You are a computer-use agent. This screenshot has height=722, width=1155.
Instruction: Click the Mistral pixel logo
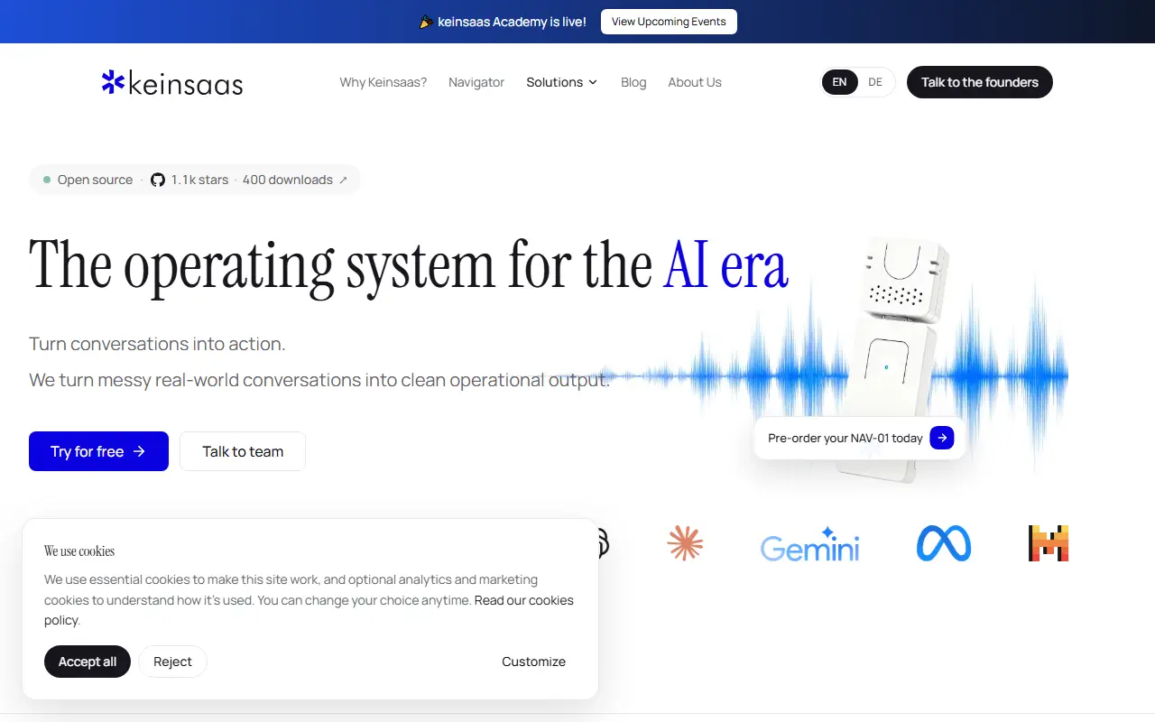1049,543
